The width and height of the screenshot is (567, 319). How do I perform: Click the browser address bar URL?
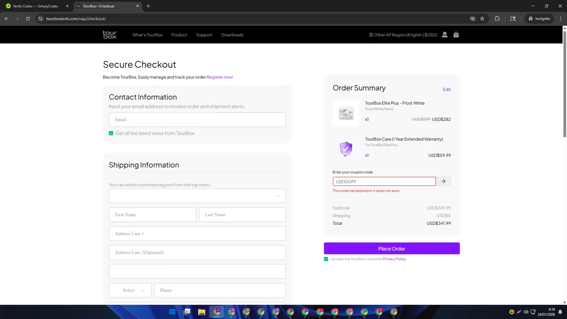tap(76, 19)
